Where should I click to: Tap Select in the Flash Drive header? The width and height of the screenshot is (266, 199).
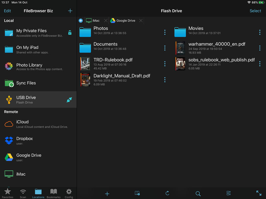255,11
